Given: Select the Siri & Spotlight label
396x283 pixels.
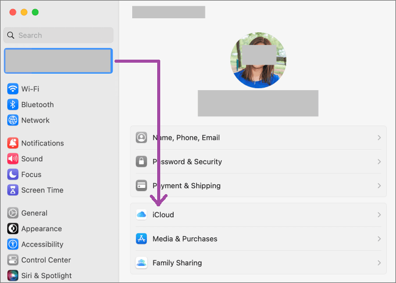Looking at the screenshot, I should click(46, 276).
